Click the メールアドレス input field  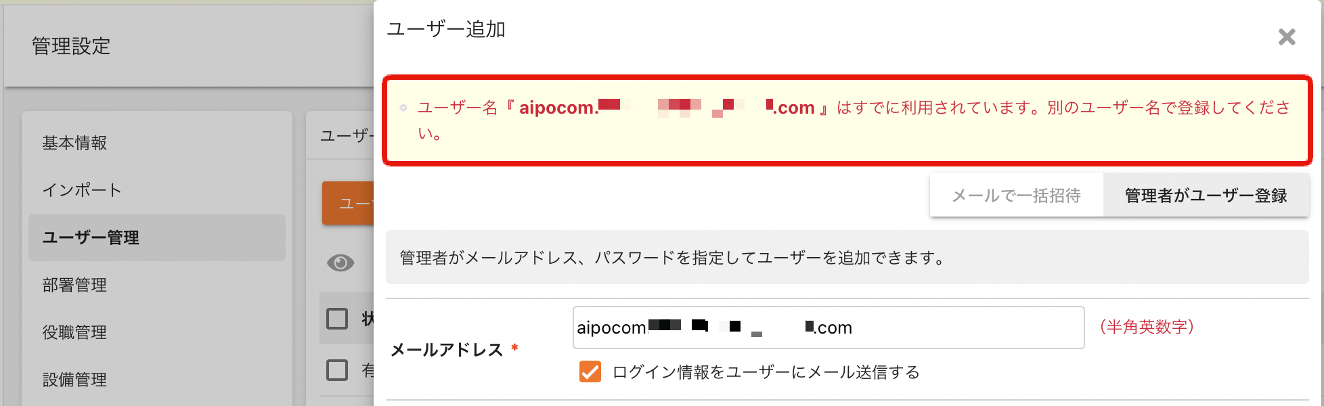(829, 328)
